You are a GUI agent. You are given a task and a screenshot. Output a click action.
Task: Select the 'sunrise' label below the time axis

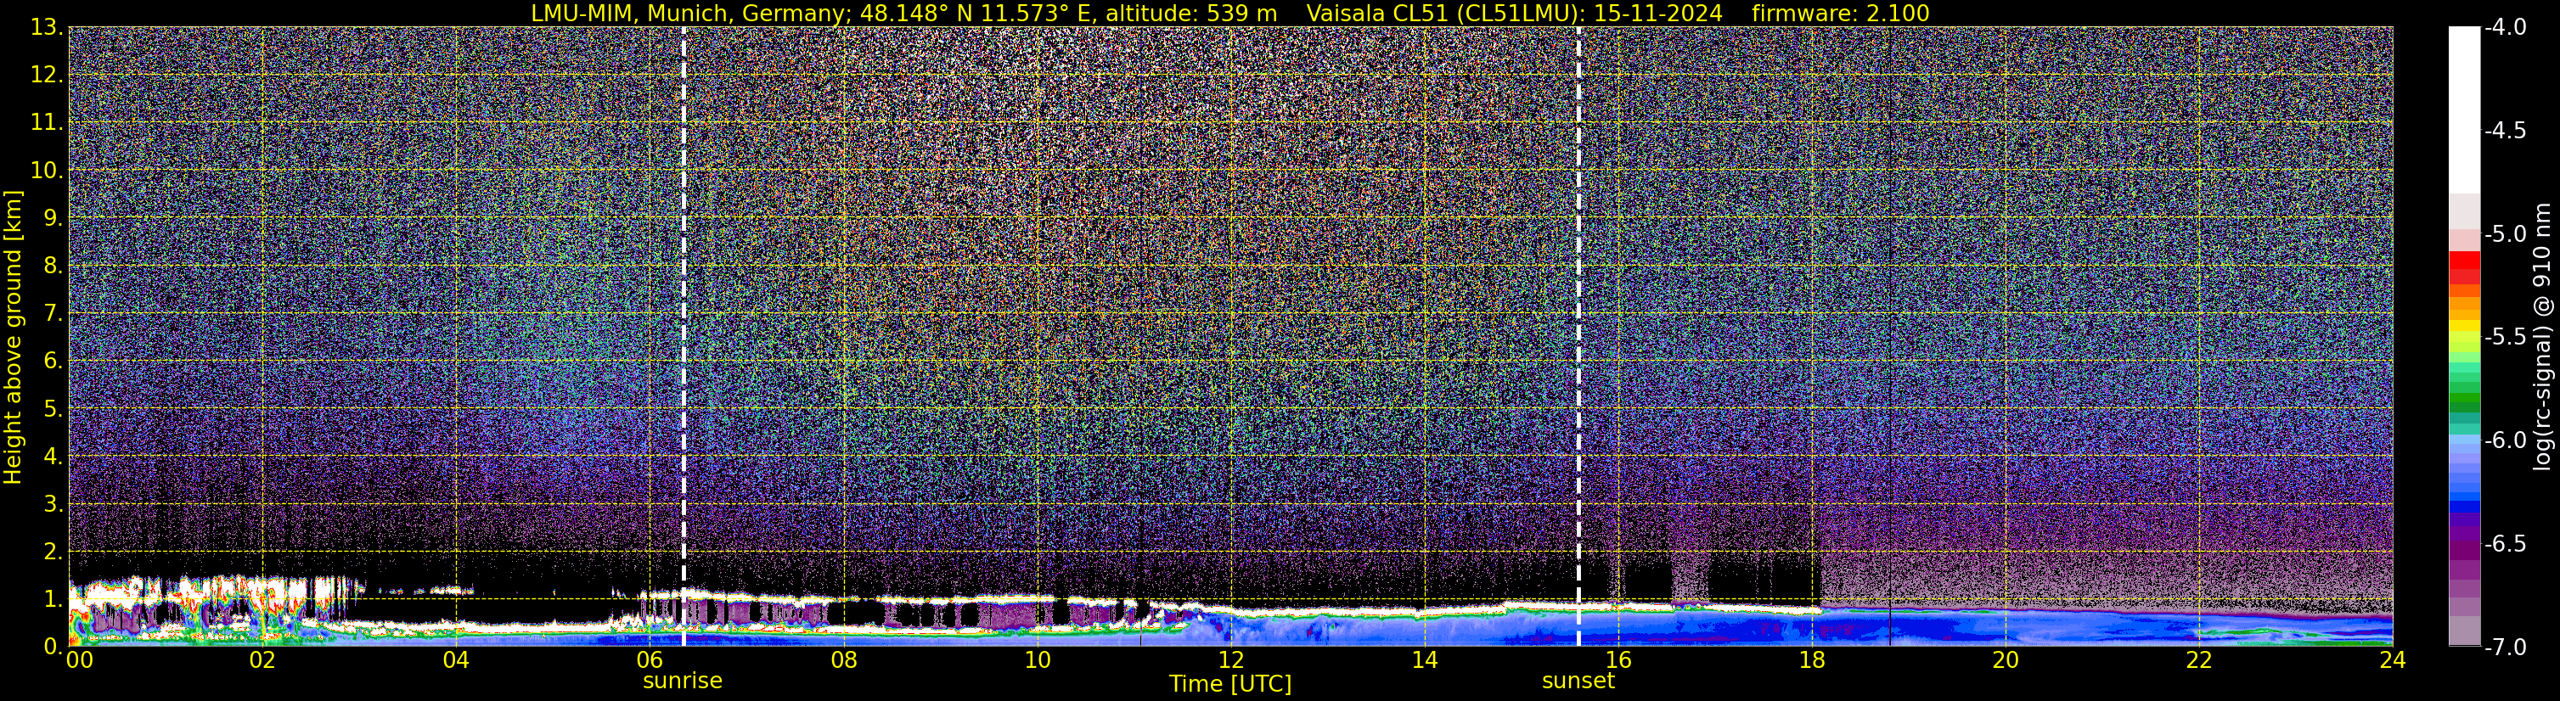tap(683, 681)
